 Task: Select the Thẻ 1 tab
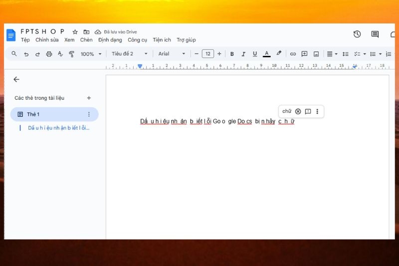click(x=54, y=114)
